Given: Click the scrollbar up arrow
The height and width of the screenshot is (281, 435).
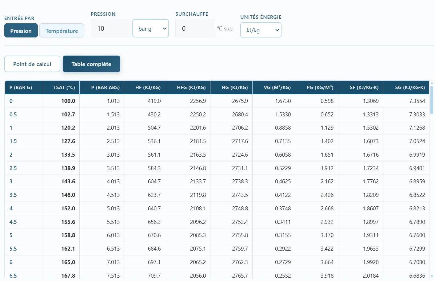Looking at the screenshot, I should tap(432, 83).
